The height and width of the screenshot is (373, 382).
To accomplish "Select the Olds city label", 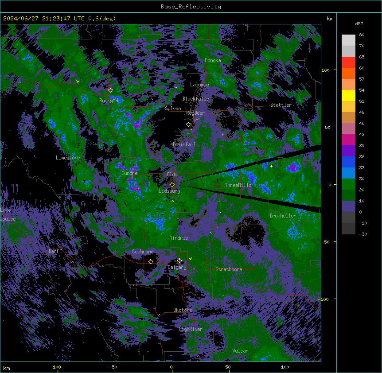I will pos(172,175).
